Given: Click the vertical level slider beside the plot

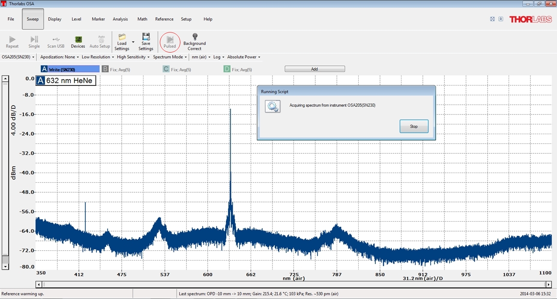Looking at the screenshot, I should pos(5,171).
